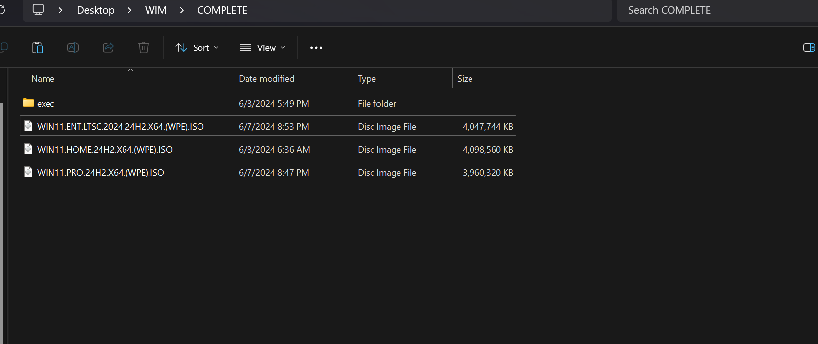
Task: Click Disc Image File type of WIN11.HOME row
Action: pos(387,150)
